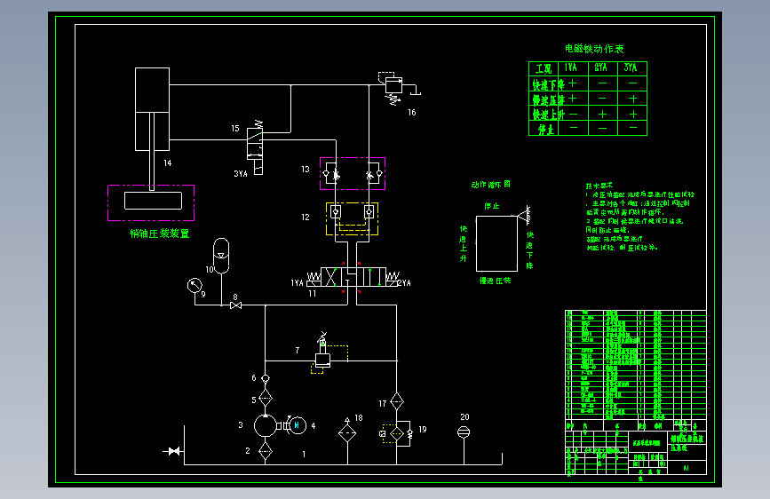Click the level gauge symbol numbered 20

[x=464, y=432]
